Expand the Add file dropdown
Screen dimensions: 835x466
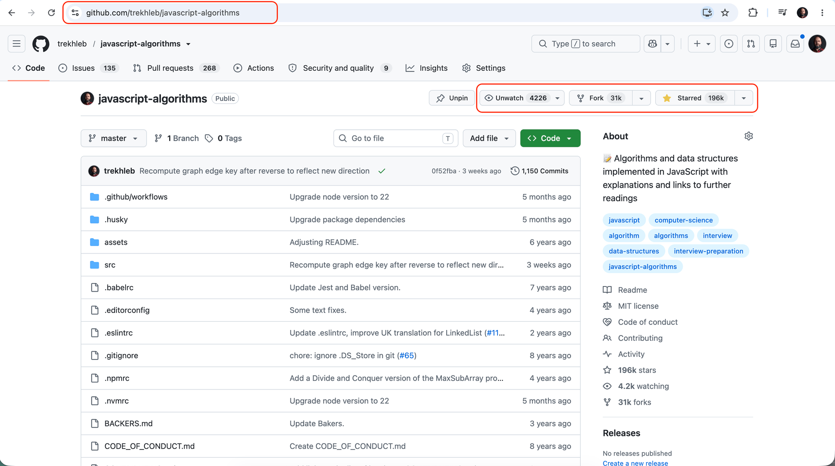489,138
